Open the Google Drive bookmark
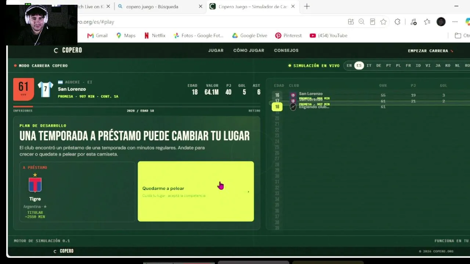Screen dimensions: 470x264 tap(250, 36)
